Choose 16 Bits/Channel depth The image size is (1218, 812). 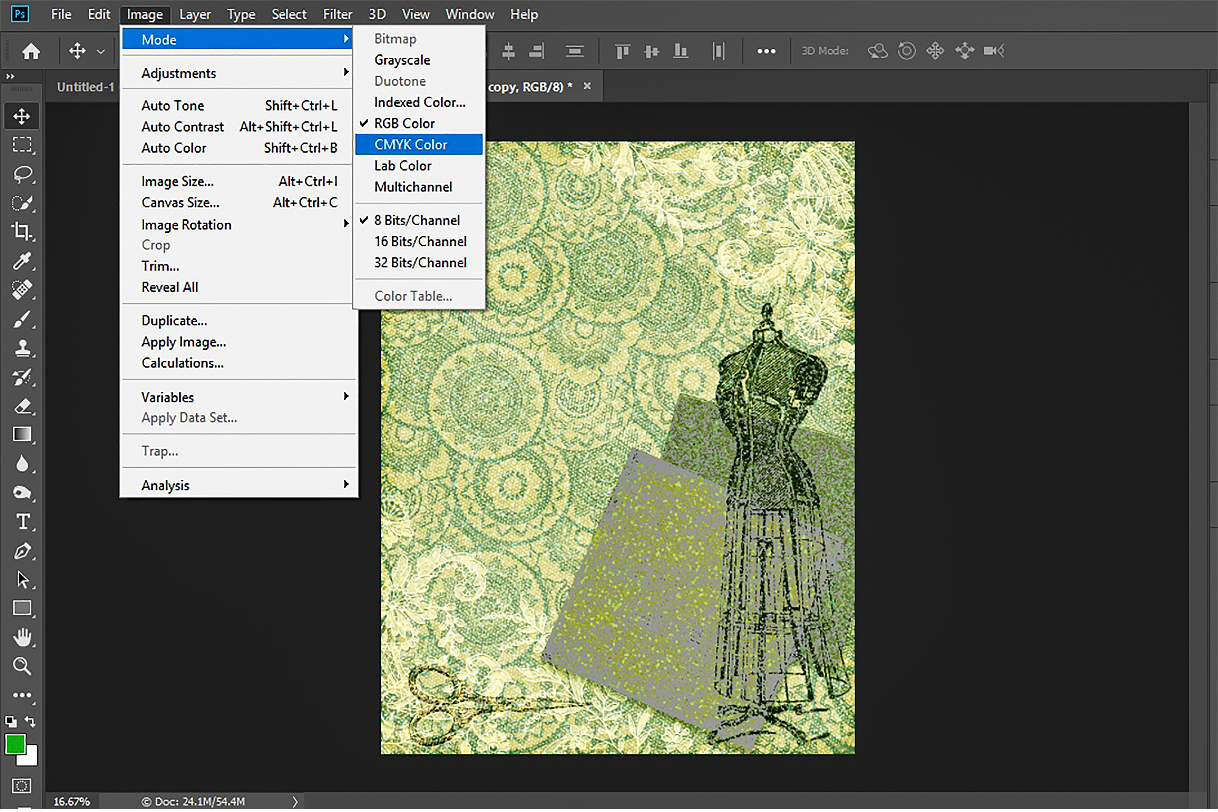[420, 242]
